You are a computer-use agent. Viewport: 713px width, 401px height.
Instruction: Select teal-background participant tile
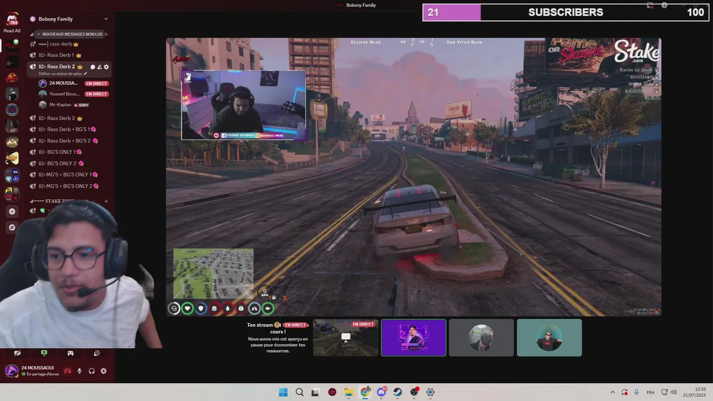pos(549,338)
